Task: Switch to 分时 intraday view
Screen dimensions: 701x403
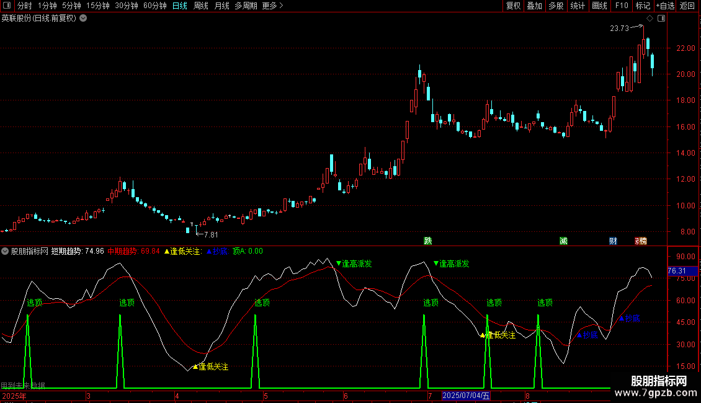Action: point(25,6)
